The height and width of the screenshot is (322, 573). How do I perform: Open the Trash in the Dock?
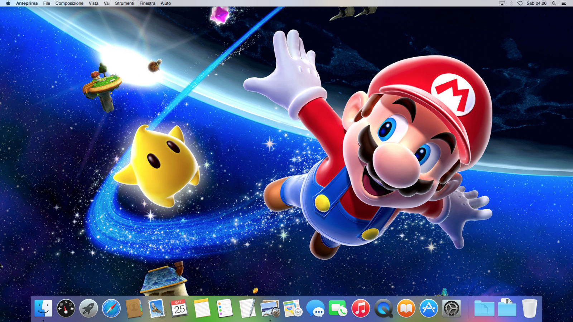tap(530, 308)
